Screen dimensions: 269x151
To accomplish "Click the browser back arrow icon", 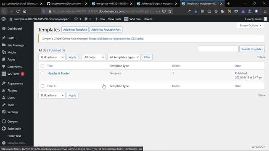I will [4, 11].
